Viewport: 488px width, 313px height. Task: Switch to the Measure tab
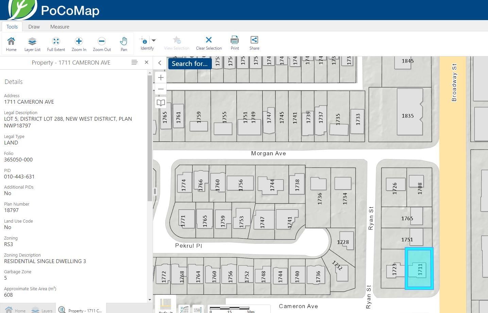[60, 27]
